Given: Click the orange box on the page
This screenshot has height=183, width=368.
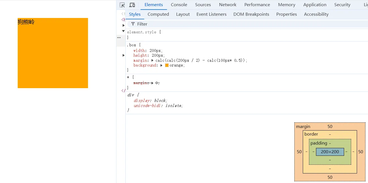Looking at the screenshot, I should 53,53.
